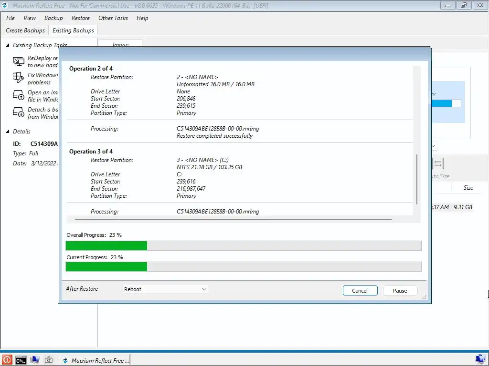
Task: Click the ReDeploy to new hardware icon
Action: click(x=19, y=61)
